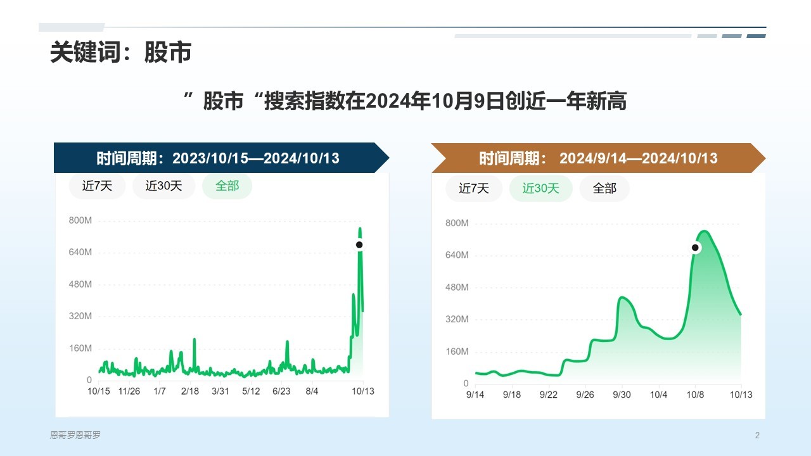The height and width of the screenshot is (456, 811).
Task: Click 800M axis label on right chart
Action: [457, 223]
